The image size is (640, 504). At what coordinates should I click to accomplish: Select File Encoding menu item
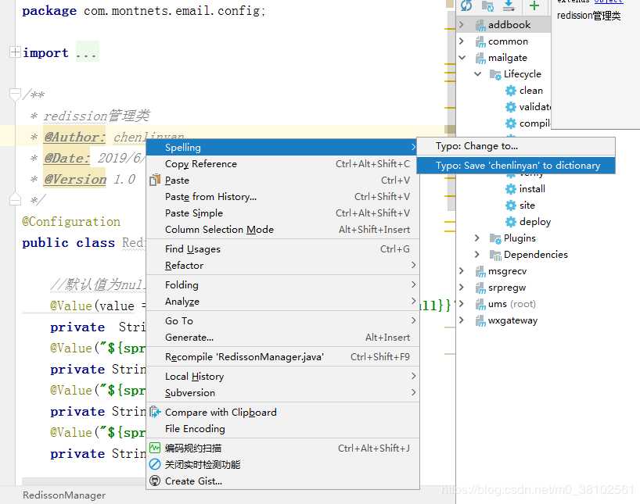click(x=282, y=428)
